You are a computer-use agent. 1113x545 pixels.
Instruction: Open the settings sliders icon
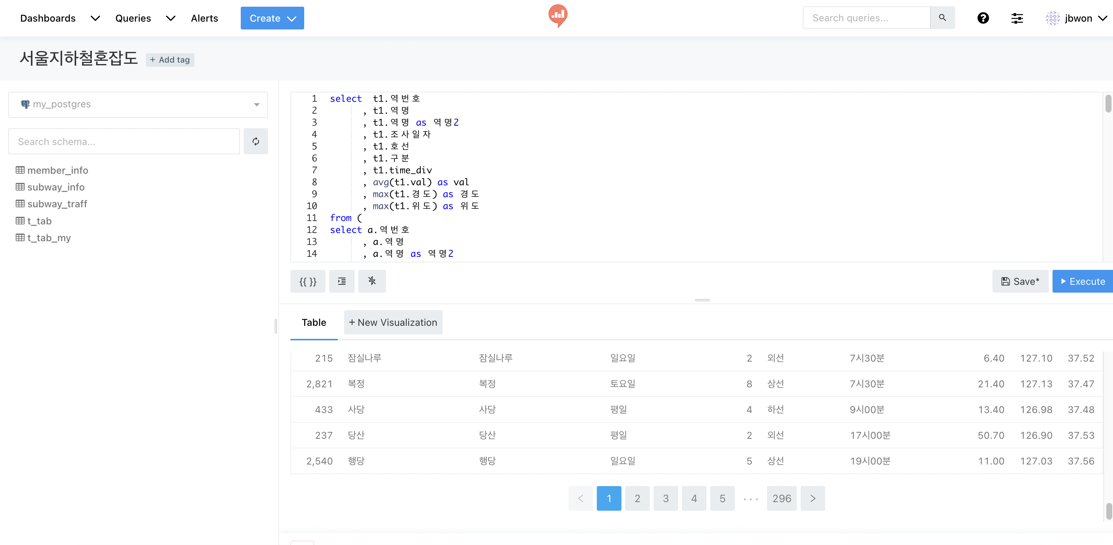[1017, 18]
